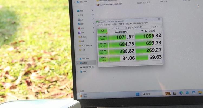Unpin 文档 using its pin icon

pyautogui.click(x=93, y=19)
